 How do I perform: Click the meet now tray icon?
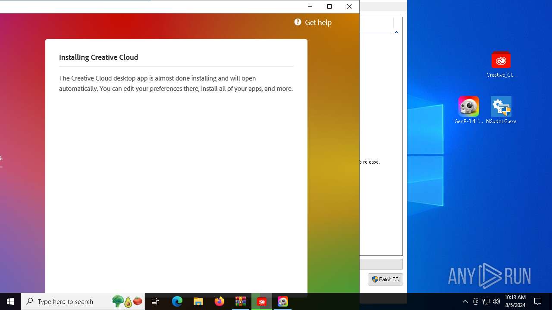tap(476, 301)
